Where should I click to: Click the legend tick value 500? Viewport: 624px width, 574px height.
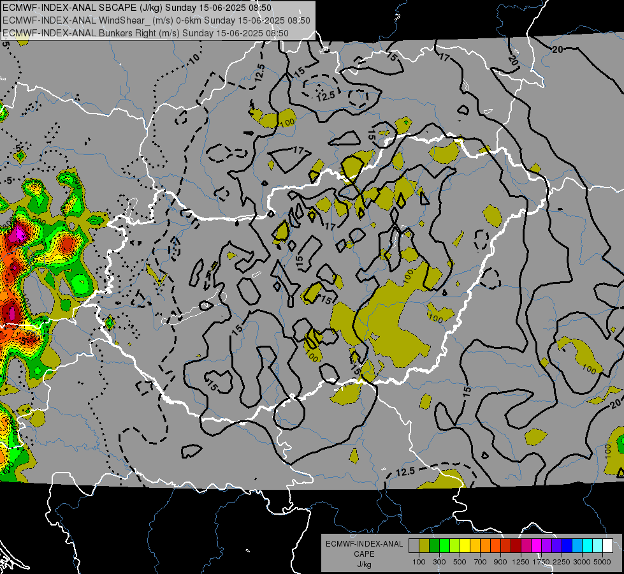click(460, 562)
